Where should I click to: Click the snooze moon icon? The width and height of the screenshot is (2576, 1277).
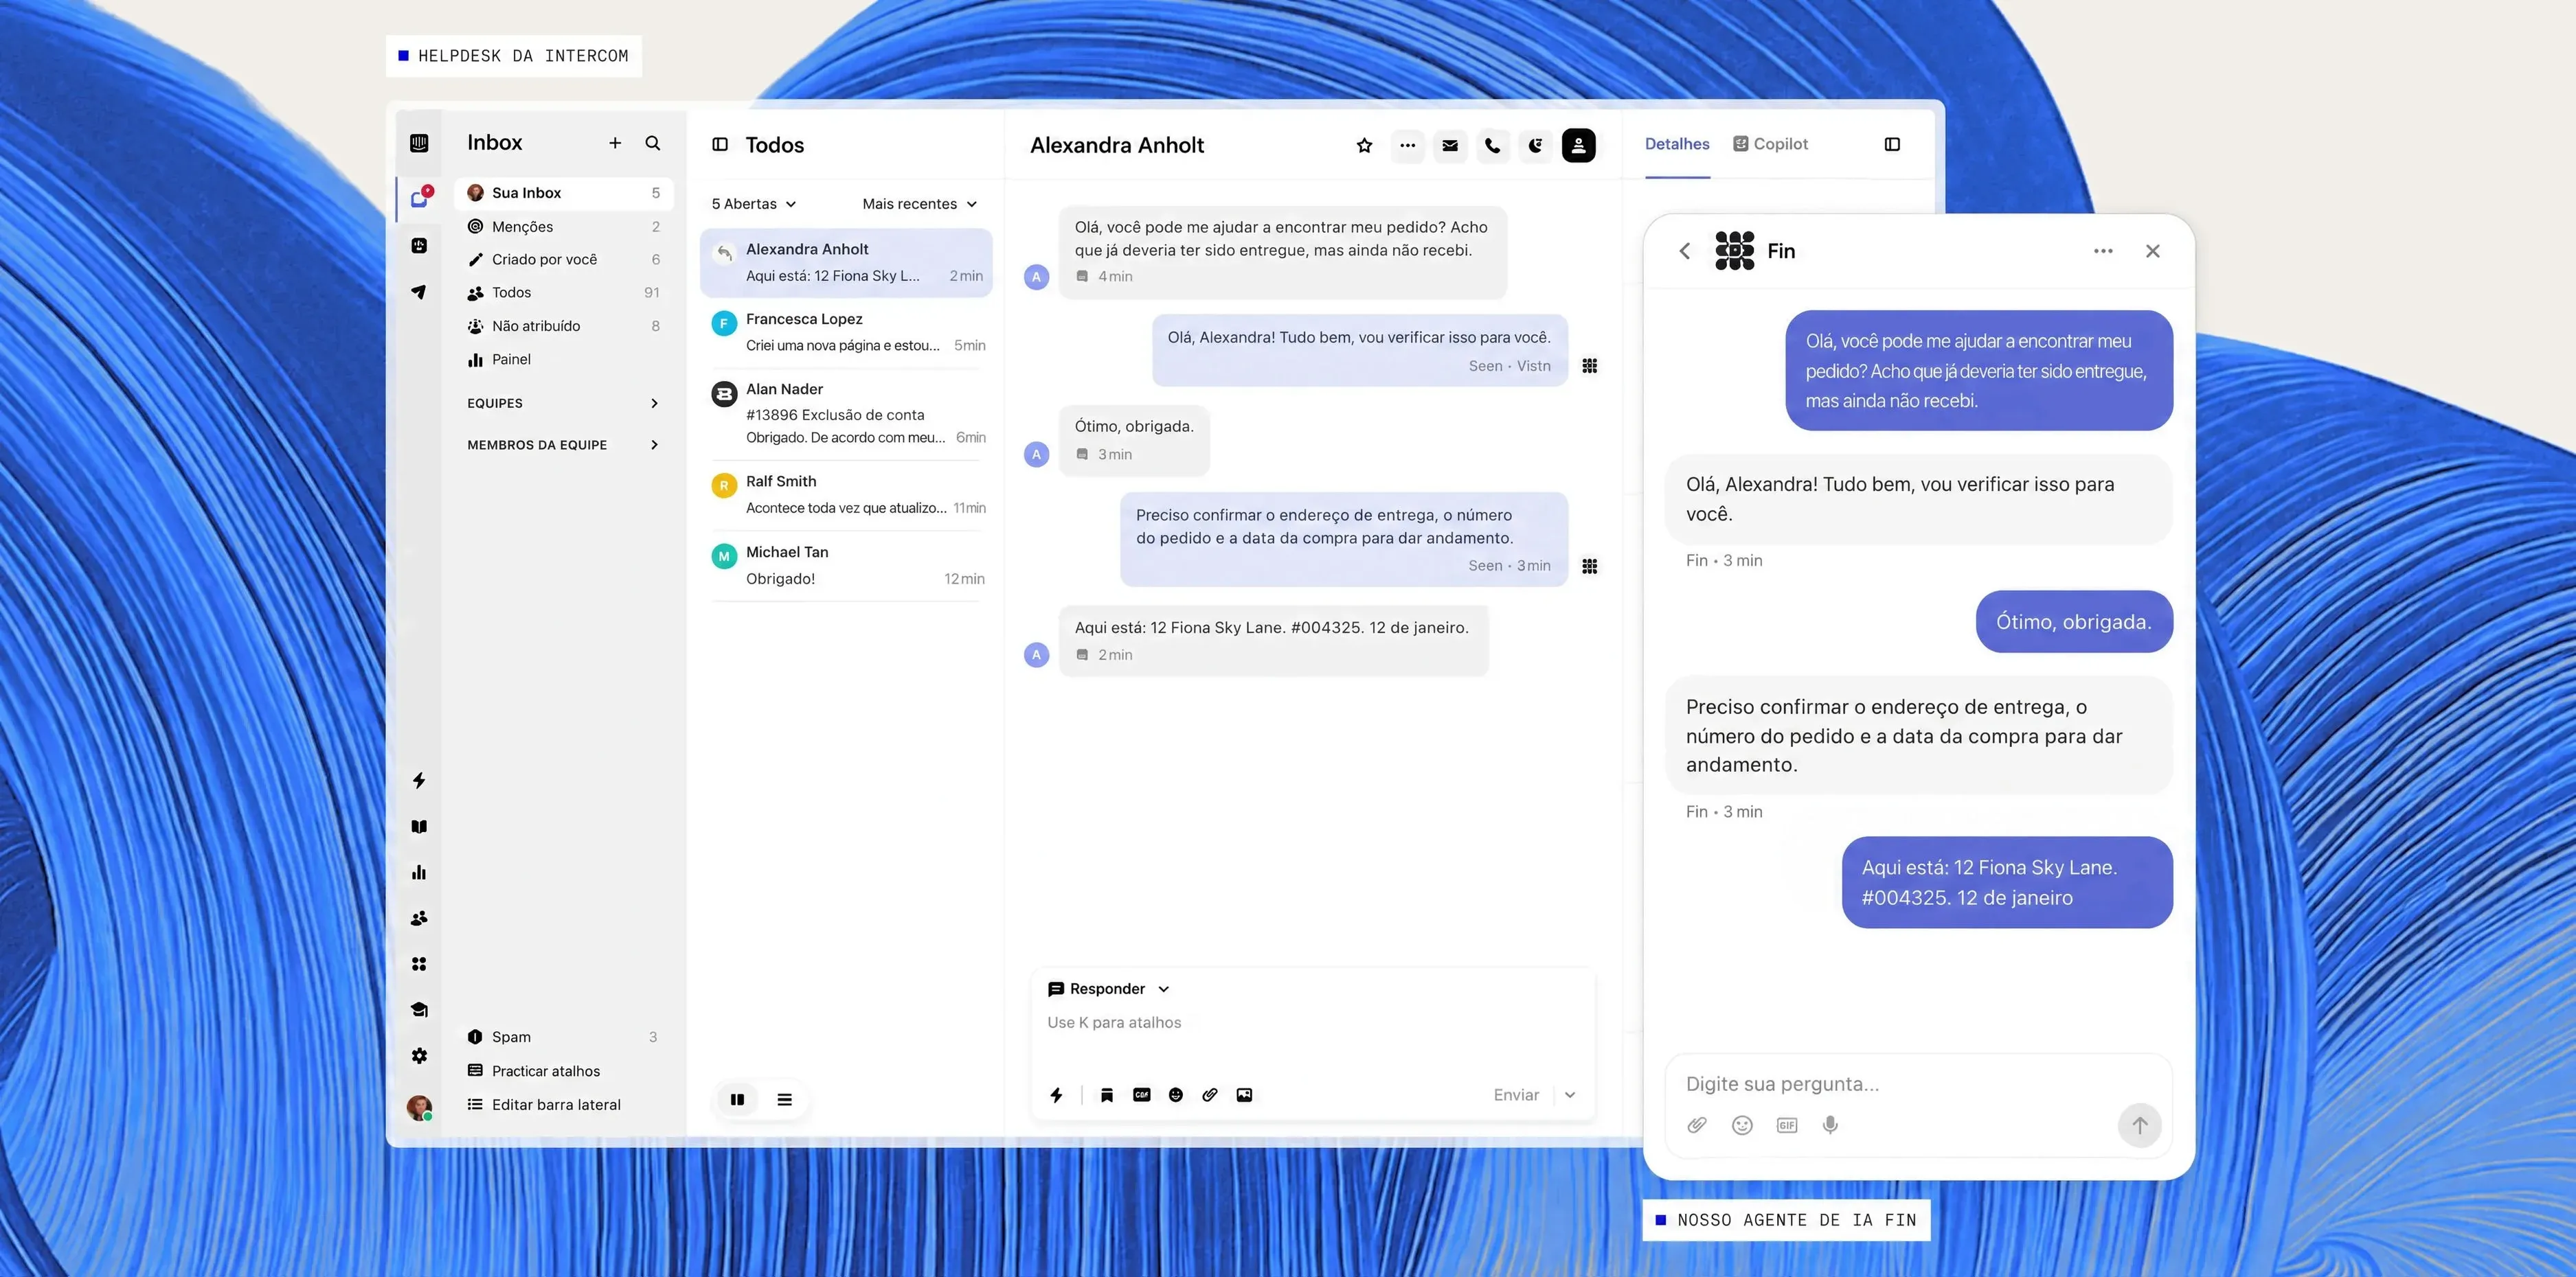click(x=1536, y=145)
